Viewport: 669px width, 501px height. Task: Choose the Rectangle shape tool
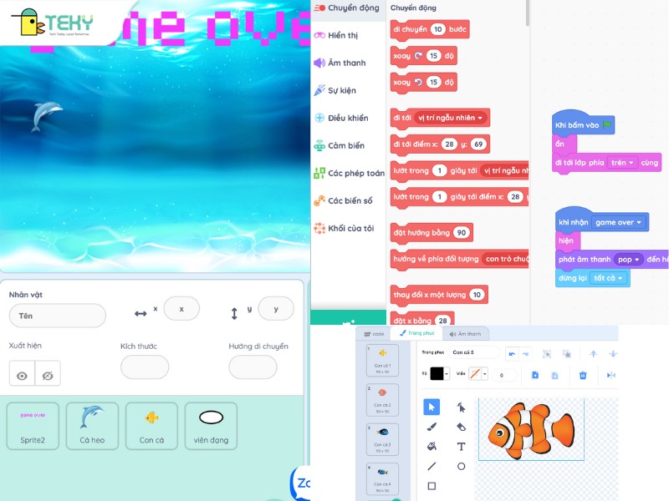(432, 485)
